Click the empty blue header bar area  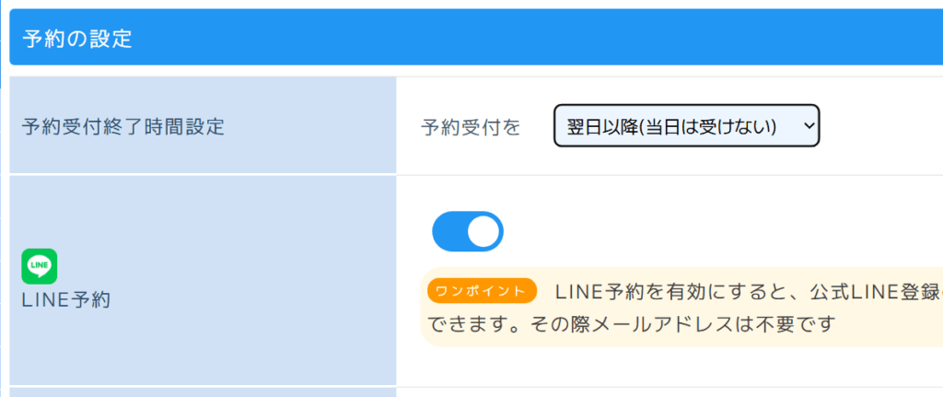point(553,39)
